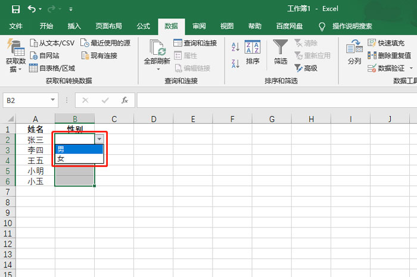Open the Sort (排序) dialog icon
The image size is (417, 277).
[x=253, y=48]
